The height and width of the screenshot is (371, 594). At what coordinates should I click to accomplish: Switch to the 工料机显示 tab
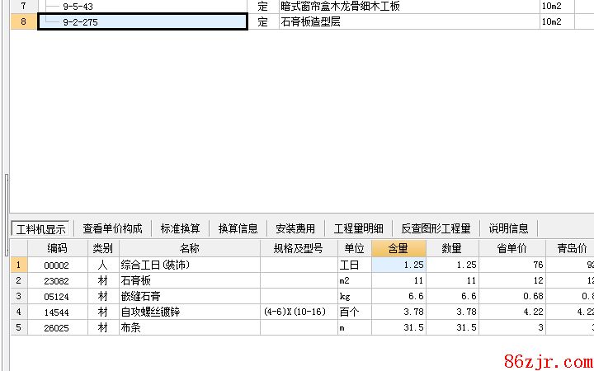(41, 228)
